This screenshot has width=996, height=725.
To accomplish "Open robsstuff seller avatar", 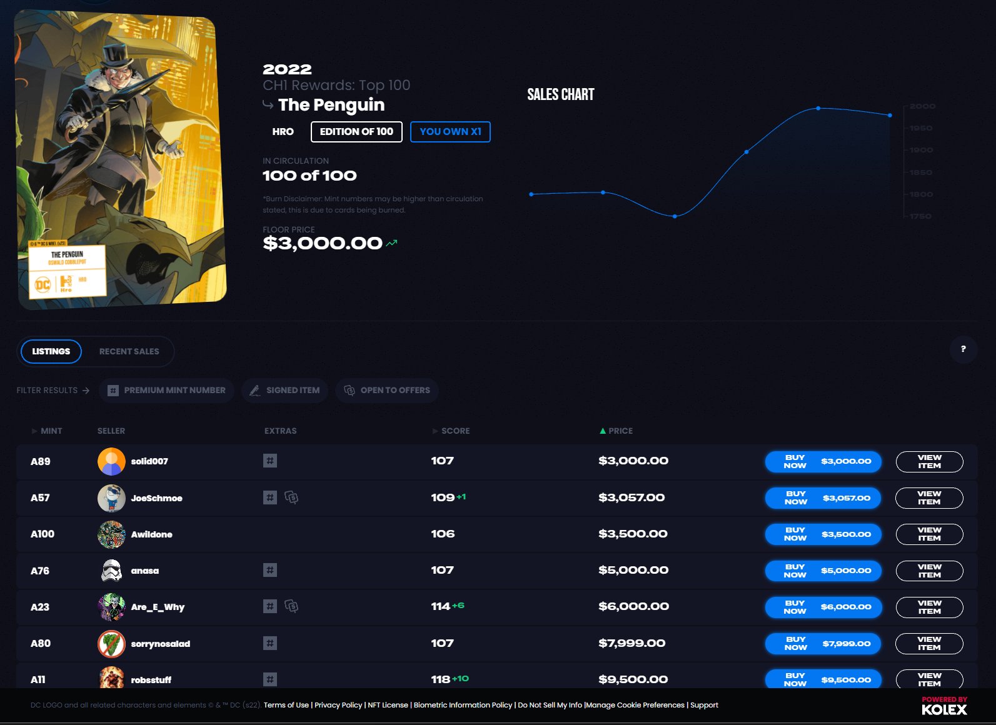I will (111, 677).
